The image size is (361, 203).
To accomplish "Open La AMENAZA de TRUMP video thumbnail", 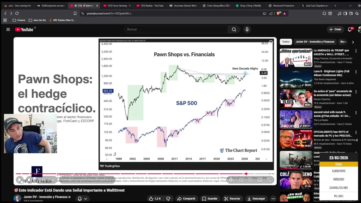I will [x=296, y=58].
